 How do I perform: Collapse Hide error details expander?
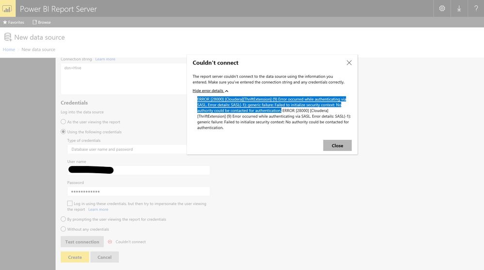click(x=210, y=90)
